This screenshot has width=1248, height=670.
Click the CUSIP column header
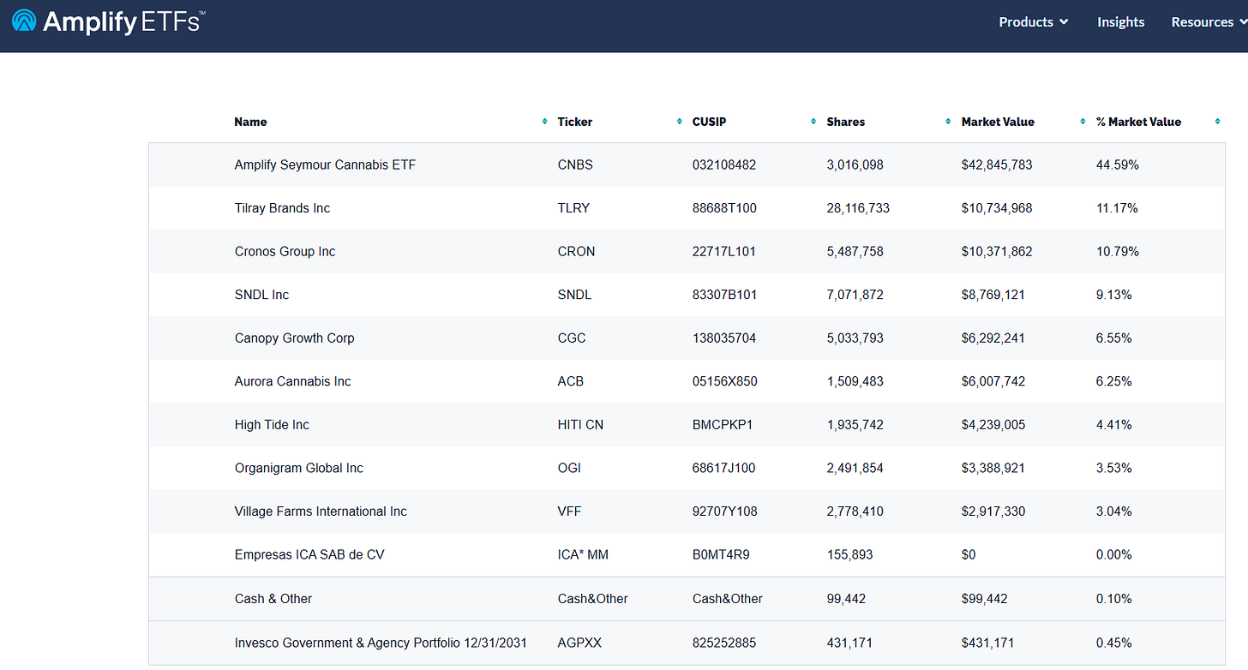709,122
